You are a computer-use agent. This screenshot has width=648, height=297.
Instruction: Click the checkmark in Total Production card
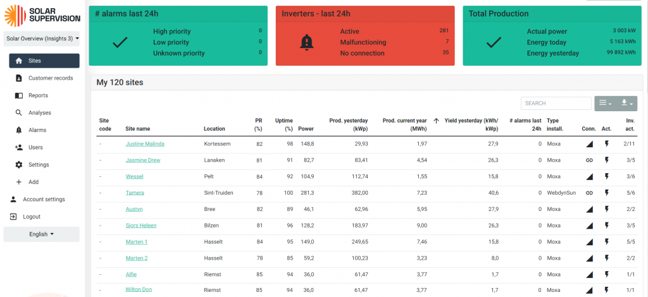tap(494, 42)
